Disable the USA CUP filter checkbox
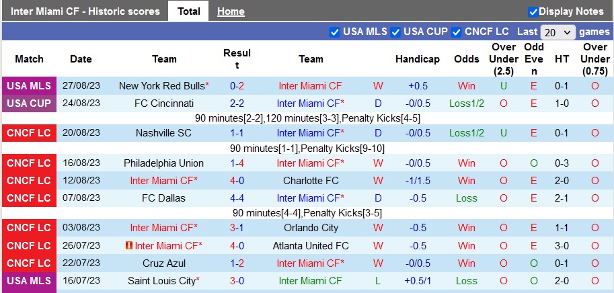 click(x=395, y=32)
